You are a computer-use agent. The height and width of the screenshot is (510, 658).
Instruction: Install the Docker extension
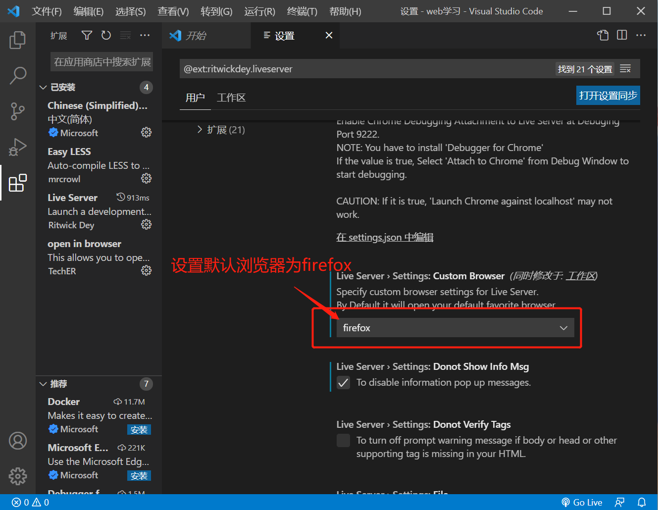[139, 430]
